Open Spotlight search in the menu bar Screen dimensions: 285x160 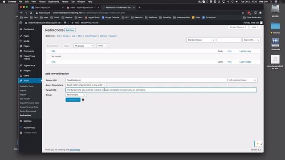pyautogui.click(x=271, y=2)
